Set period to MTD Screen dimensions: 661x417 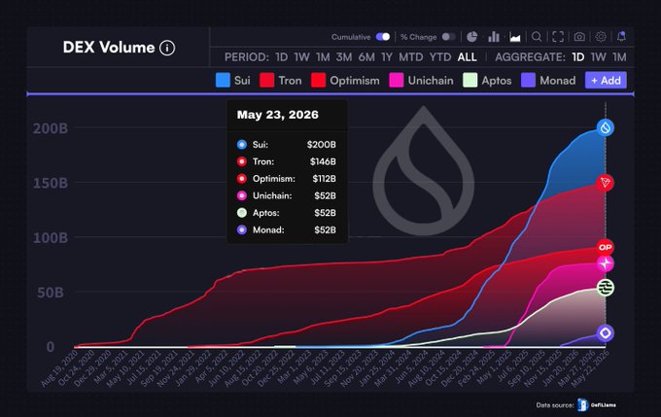pyautogui.click(x=411, y=57)
